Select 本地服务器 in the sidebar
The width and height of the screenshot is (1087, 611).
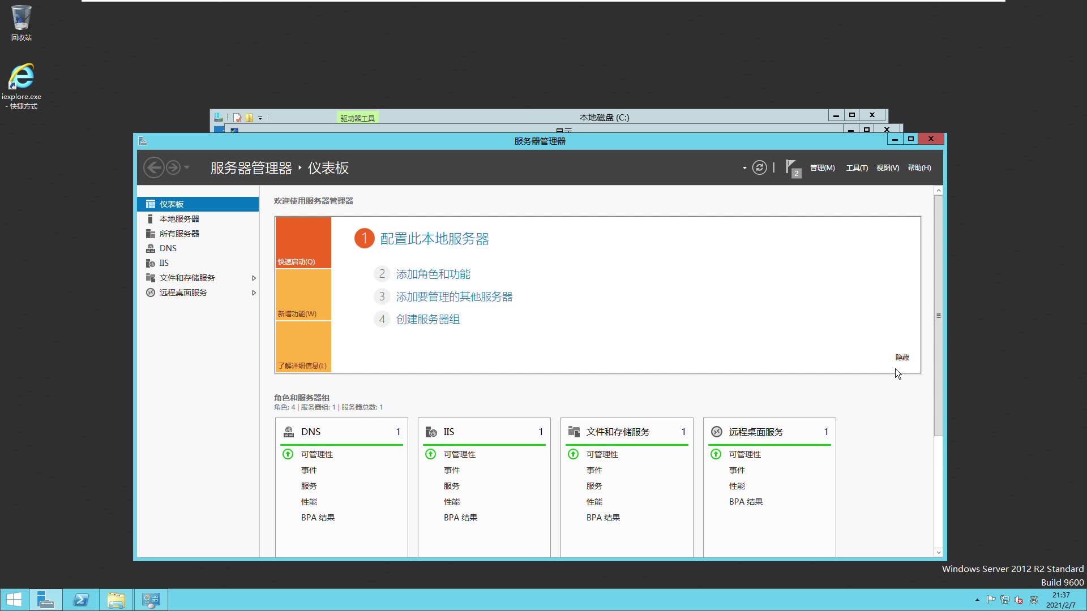(198, 219)
